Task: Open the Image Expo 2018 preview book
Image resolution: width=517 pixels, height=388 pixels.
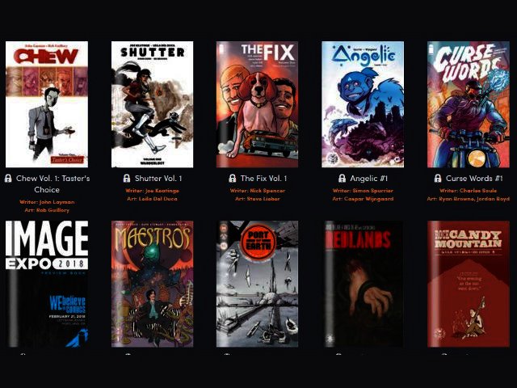Action: point(47,284)
